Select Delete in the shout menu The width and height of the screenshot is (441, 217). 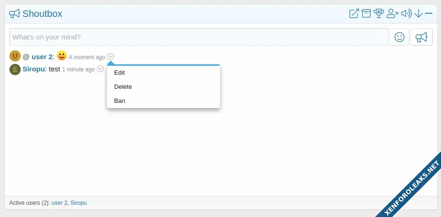coord(123,87)
